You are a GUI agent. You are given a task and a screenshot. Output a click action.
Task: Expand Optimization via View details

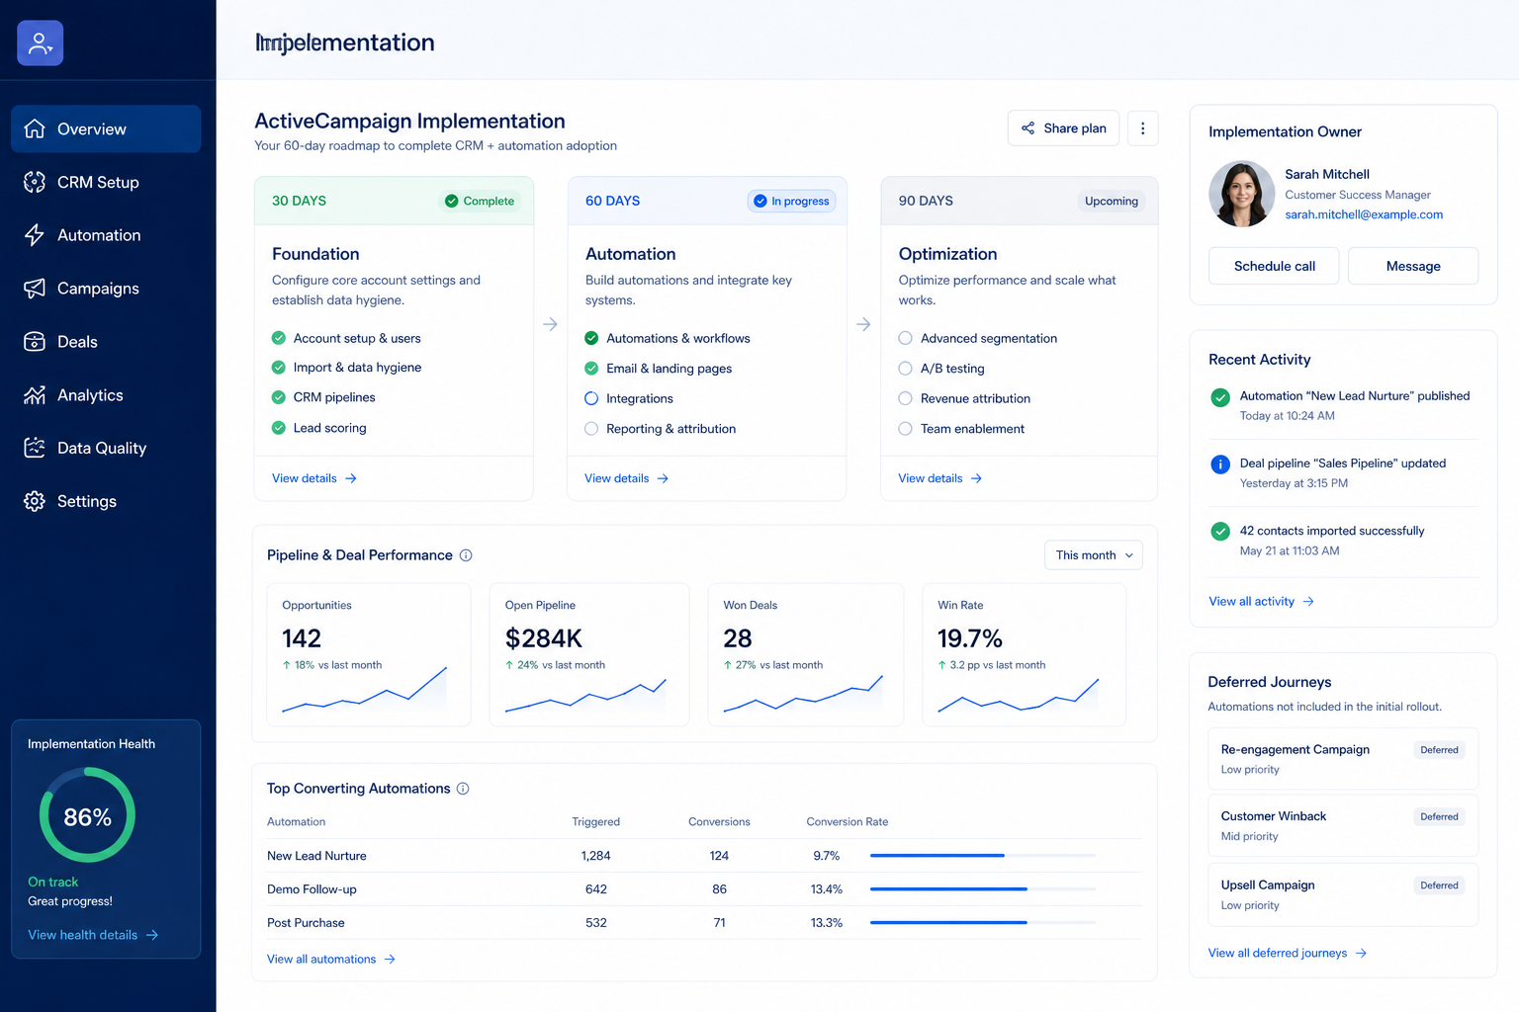[940, 478]
